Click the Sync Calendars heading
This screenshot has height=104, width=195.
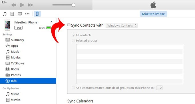[80, 101]
